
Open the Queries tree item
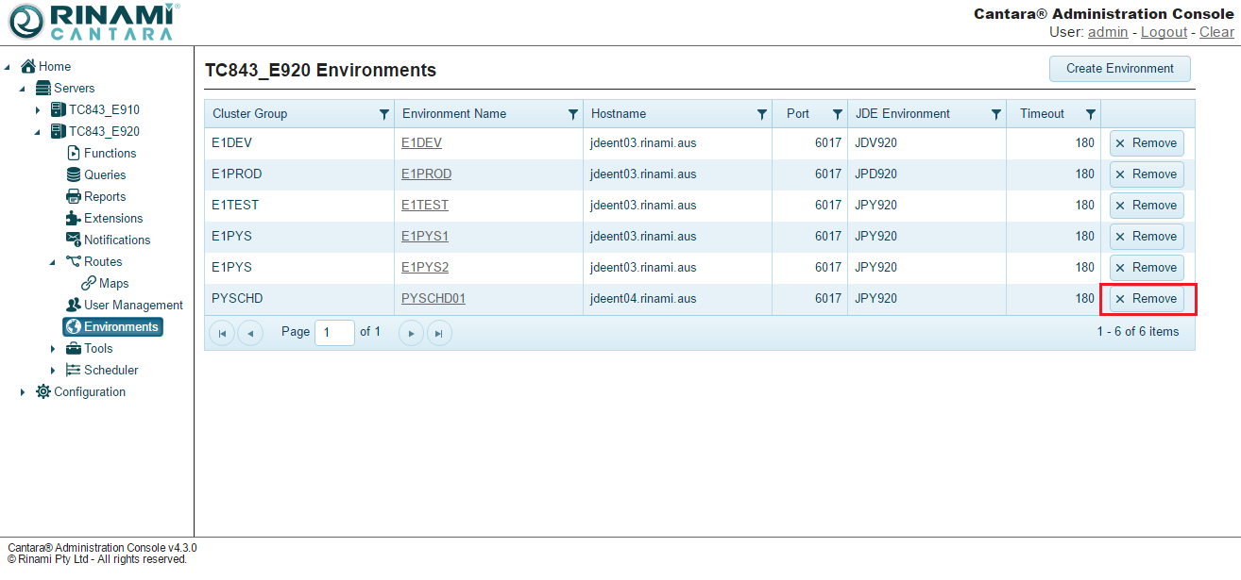pos(104,174)
